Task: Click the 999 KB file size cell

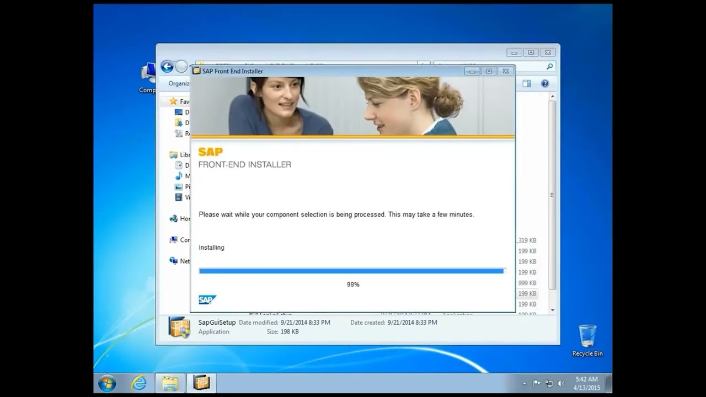Action: [527, 283]
